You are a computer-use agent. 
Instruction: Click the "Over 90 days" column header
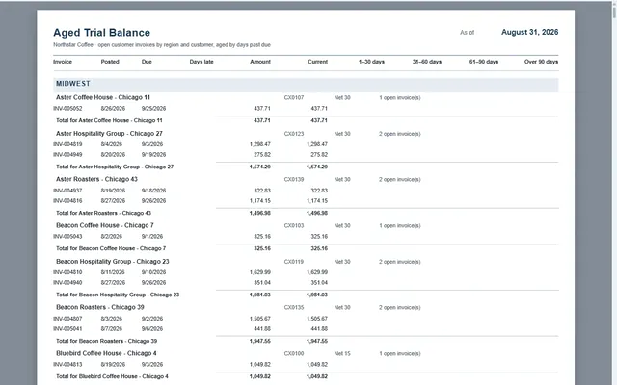[541, 62]
